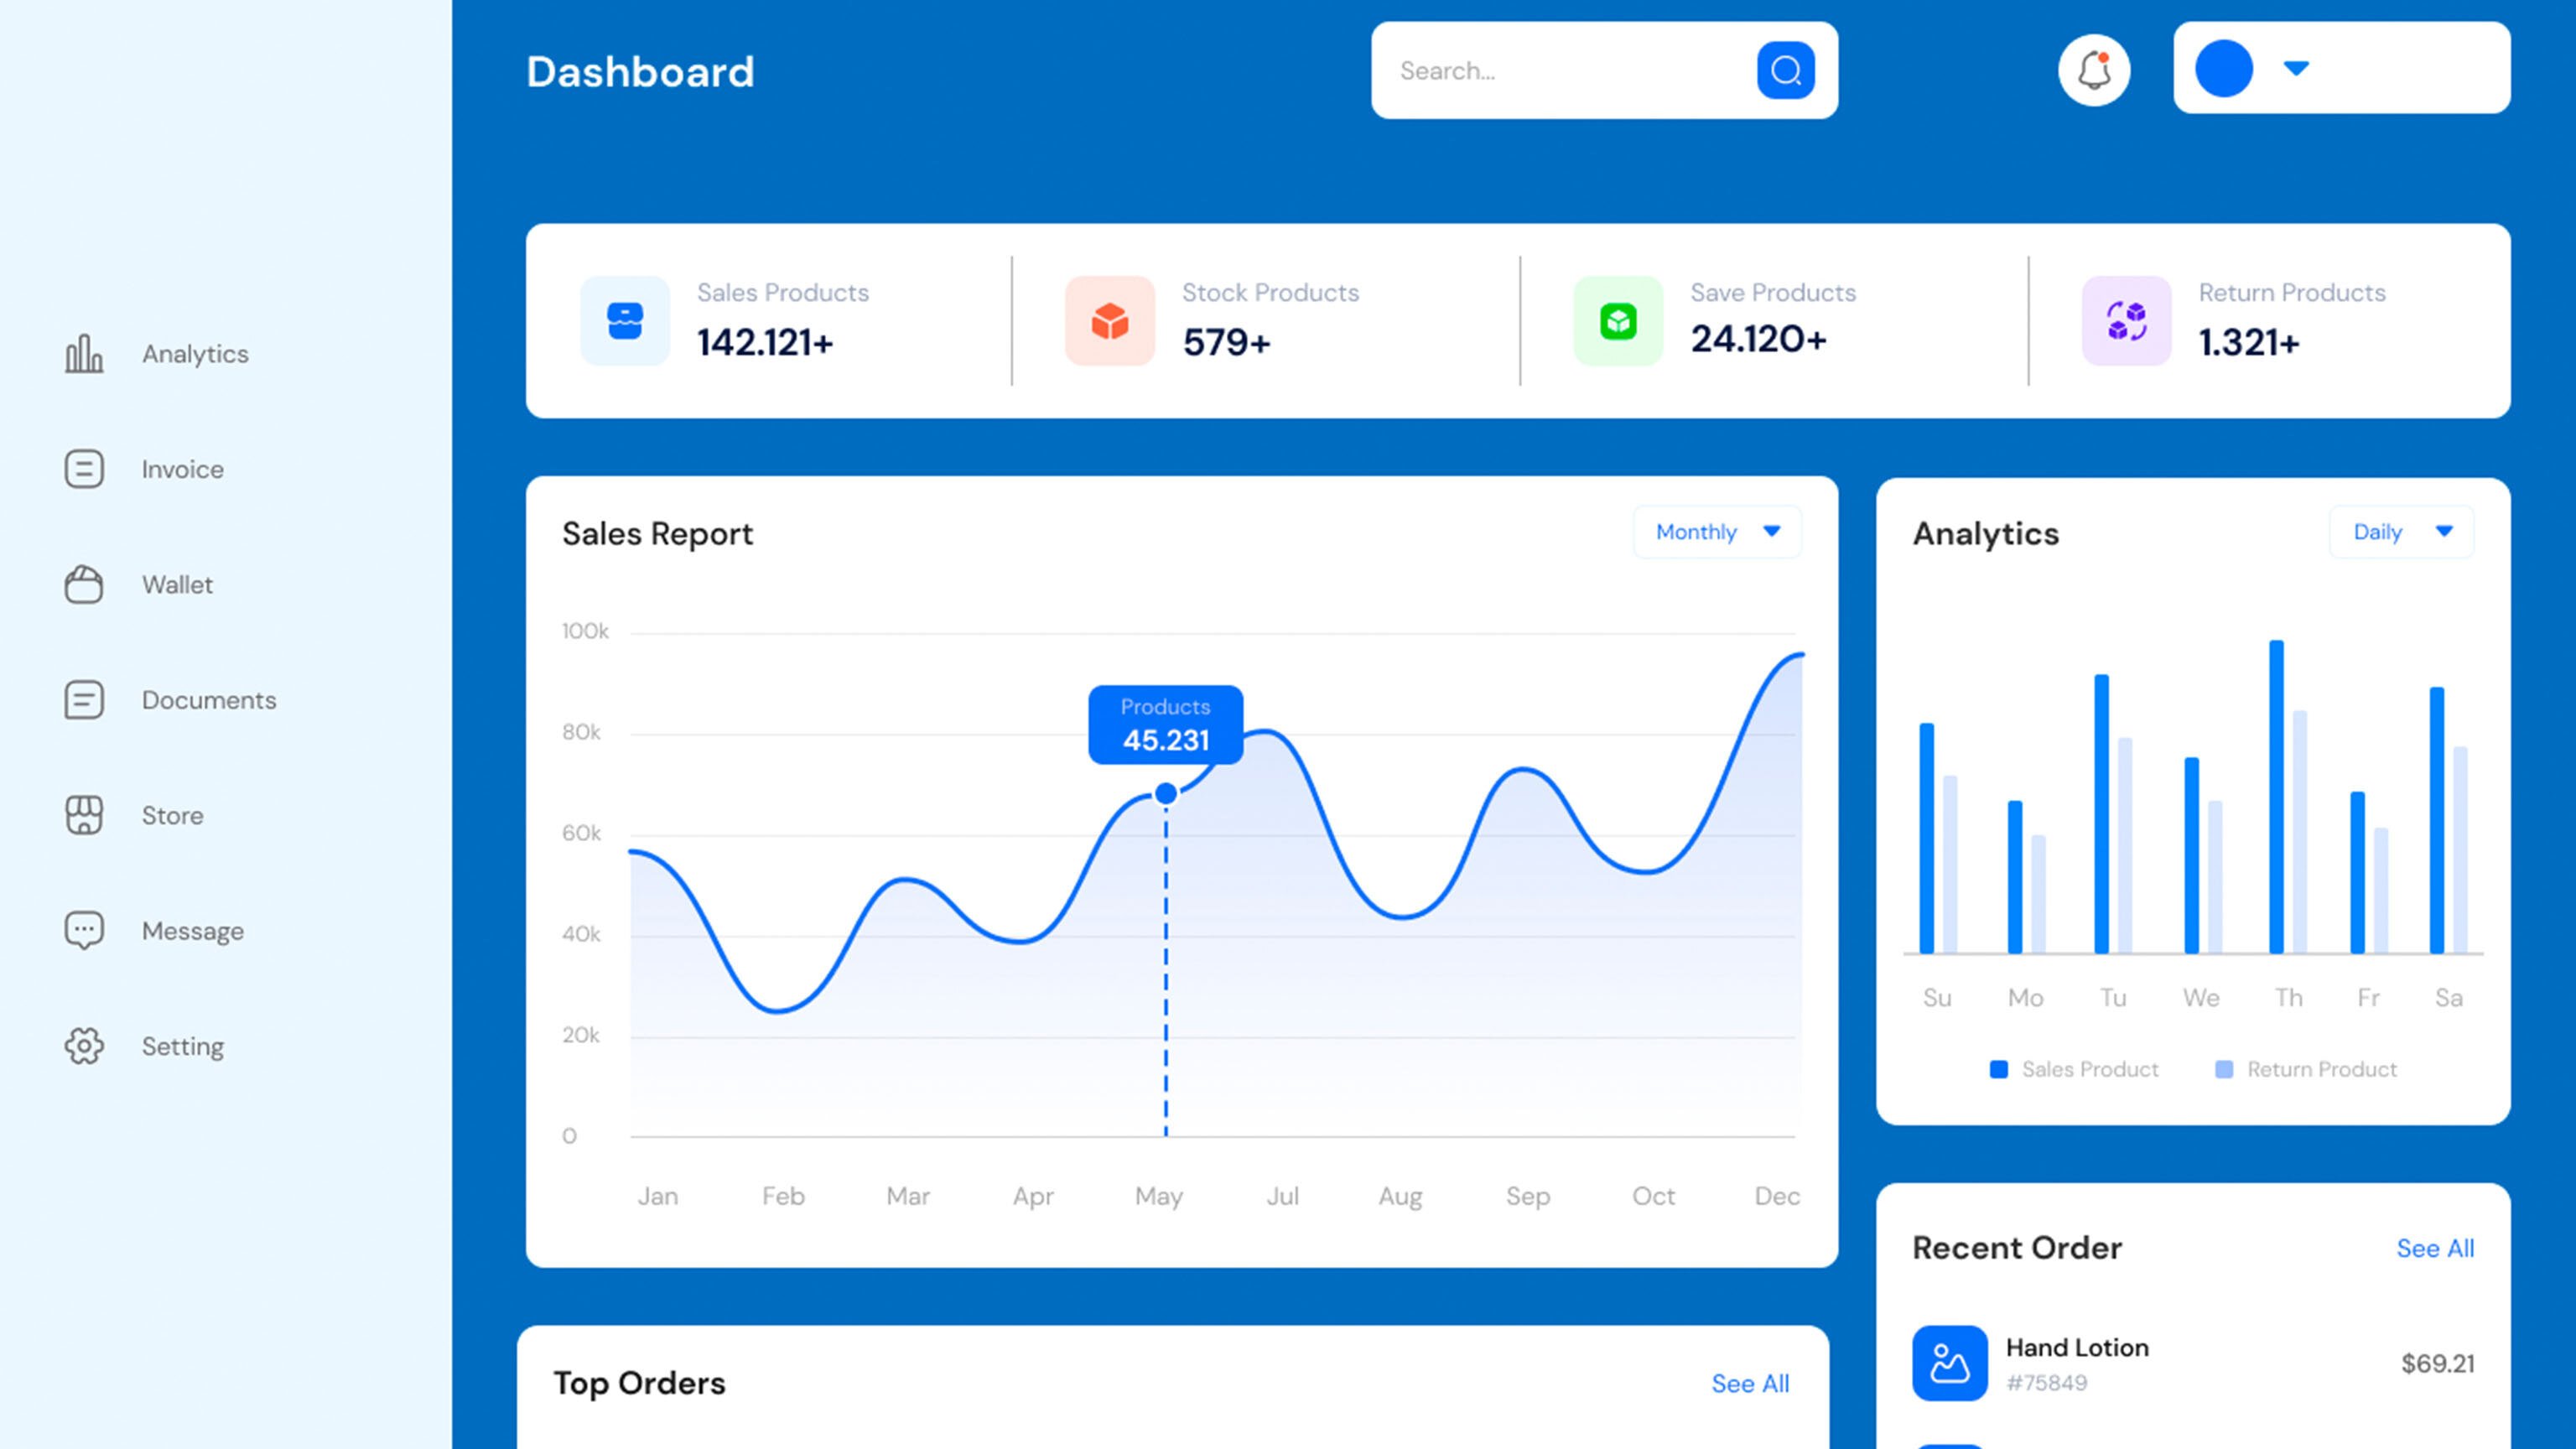Click the Invoice sidebar icon

84,469
